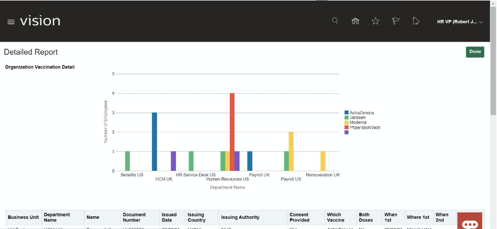Click the Moderna legend entry
The width and height of the screenshot is (497, 229).
click(x=358, y=122)
